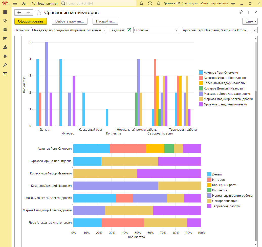Viewport: 262px width, 247px height.
Task: Copy link with the chain icon
Action: point(241,12)
